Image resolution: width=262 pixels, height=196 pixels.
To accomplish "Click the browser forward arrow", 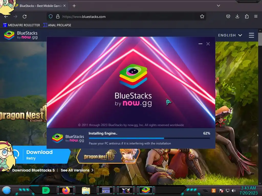I will (x=15, y=17).
